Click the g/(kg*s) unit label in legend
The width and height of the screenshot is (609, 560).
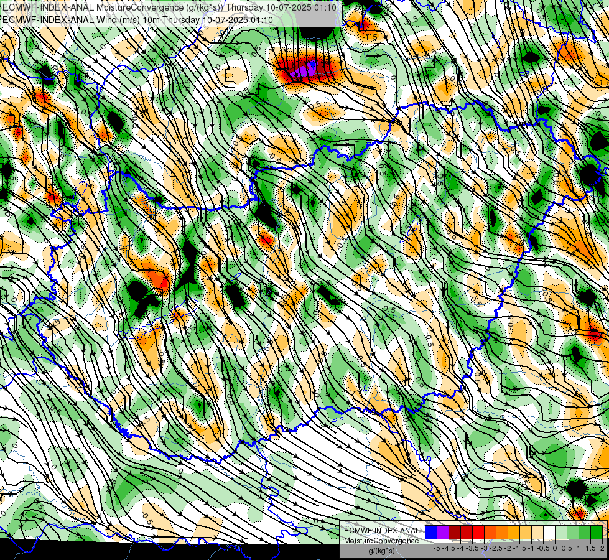(381, 551)
